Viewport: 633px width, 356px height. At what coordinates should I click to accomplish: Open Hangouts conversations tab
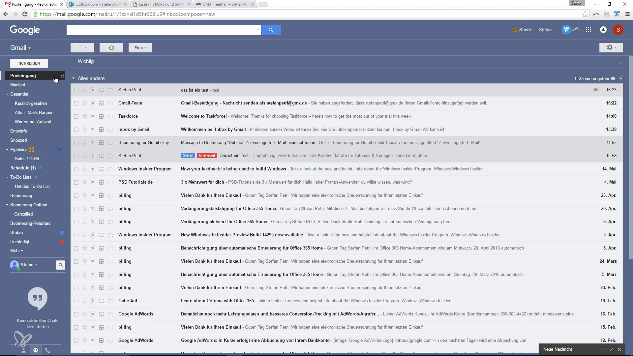tap(36, 350)
